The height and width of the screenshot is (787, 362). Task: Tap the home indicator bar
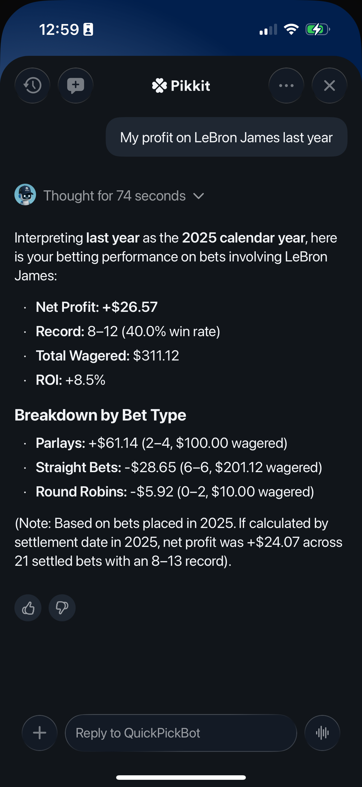(x=181, y=777)
